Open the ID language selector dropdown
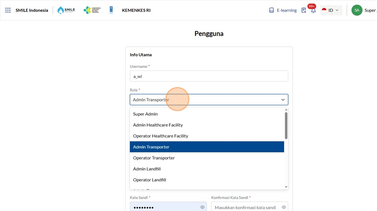Image resolution: width=377 pixels, height=211 pixels. coord(331,10)
